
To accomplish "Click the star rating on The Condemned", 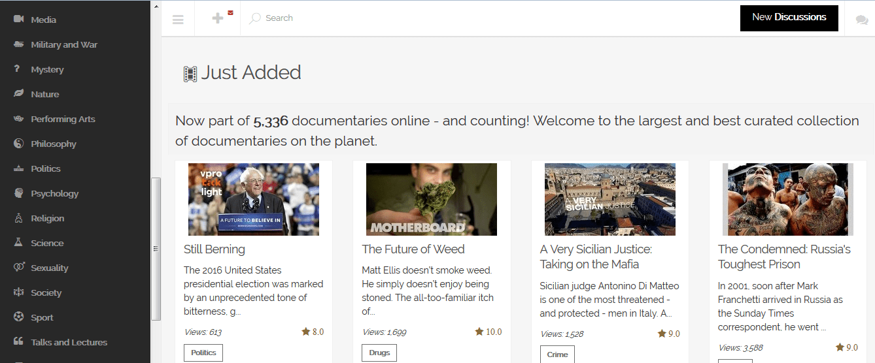I will tap(846, 347).
